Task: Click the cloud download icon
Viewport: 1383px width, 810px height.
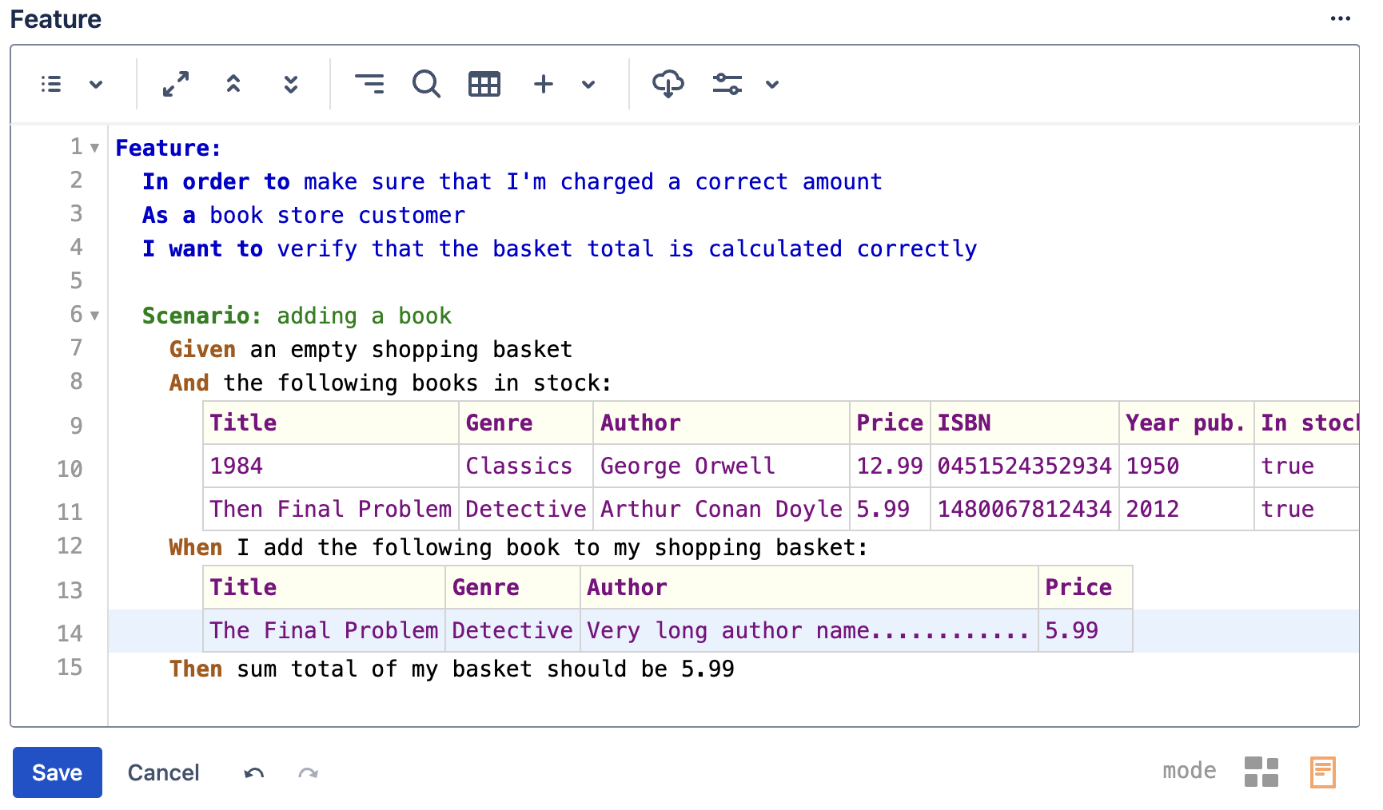Action: pos(668,84)
